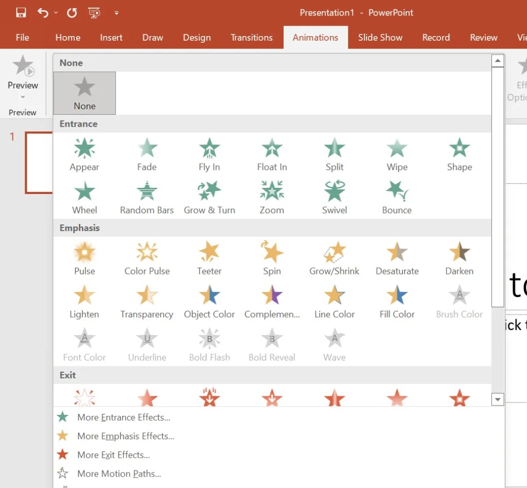
Task: Select the Appear entrance animation
Action: pos(84,154)
